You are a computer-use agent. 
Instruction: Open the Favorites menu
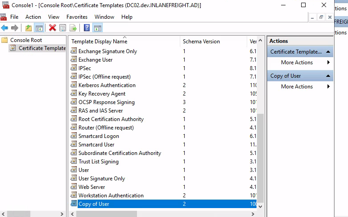[77, 17]
